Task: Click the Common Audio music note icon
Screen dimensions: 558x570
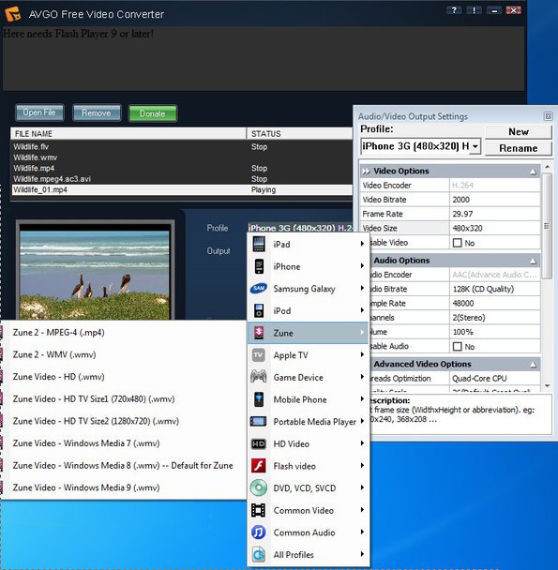Action: coord(259,532)
